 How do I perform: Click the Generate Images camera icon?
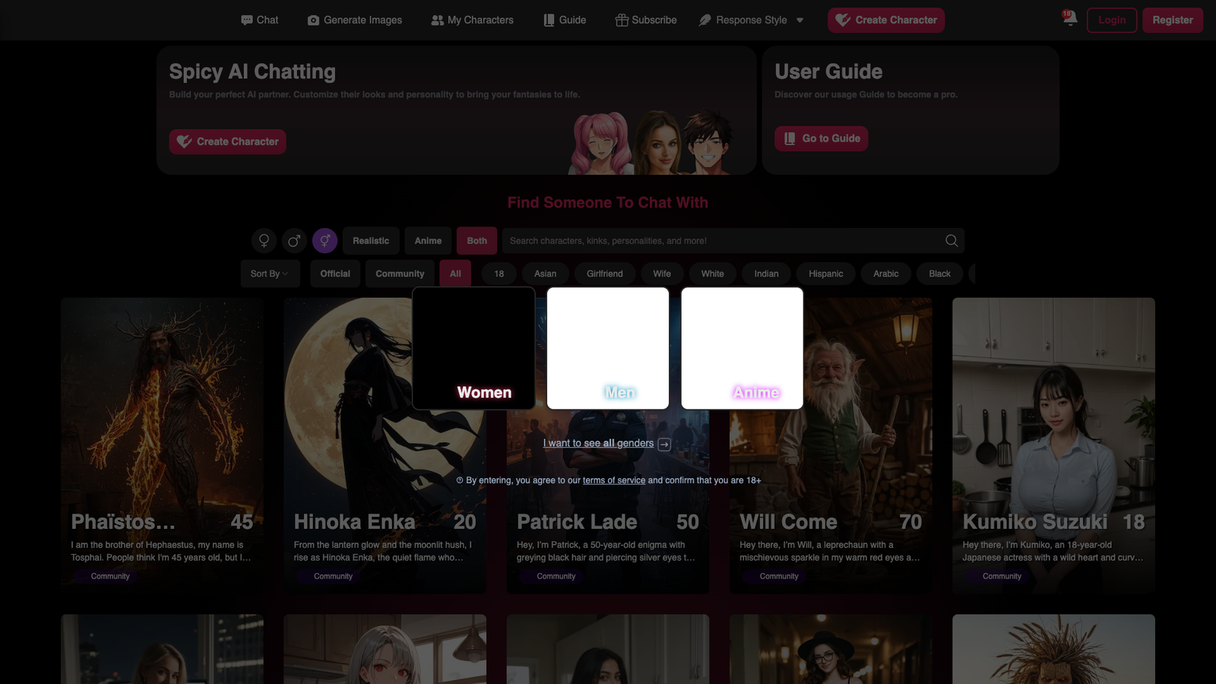pos(313,21)
